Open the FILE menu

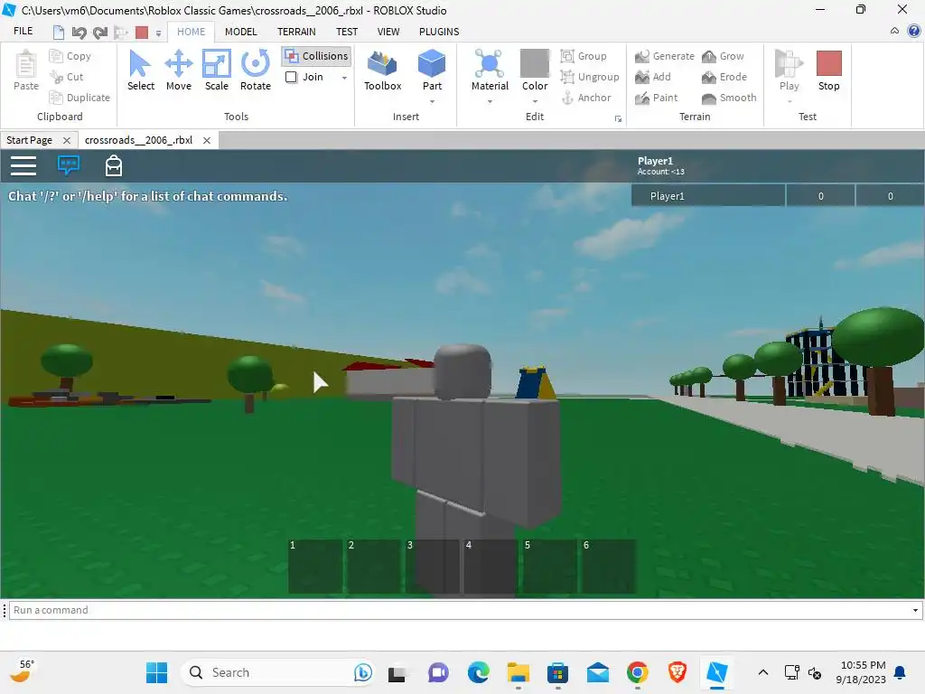pyautogui.click(x=23, y=32)
